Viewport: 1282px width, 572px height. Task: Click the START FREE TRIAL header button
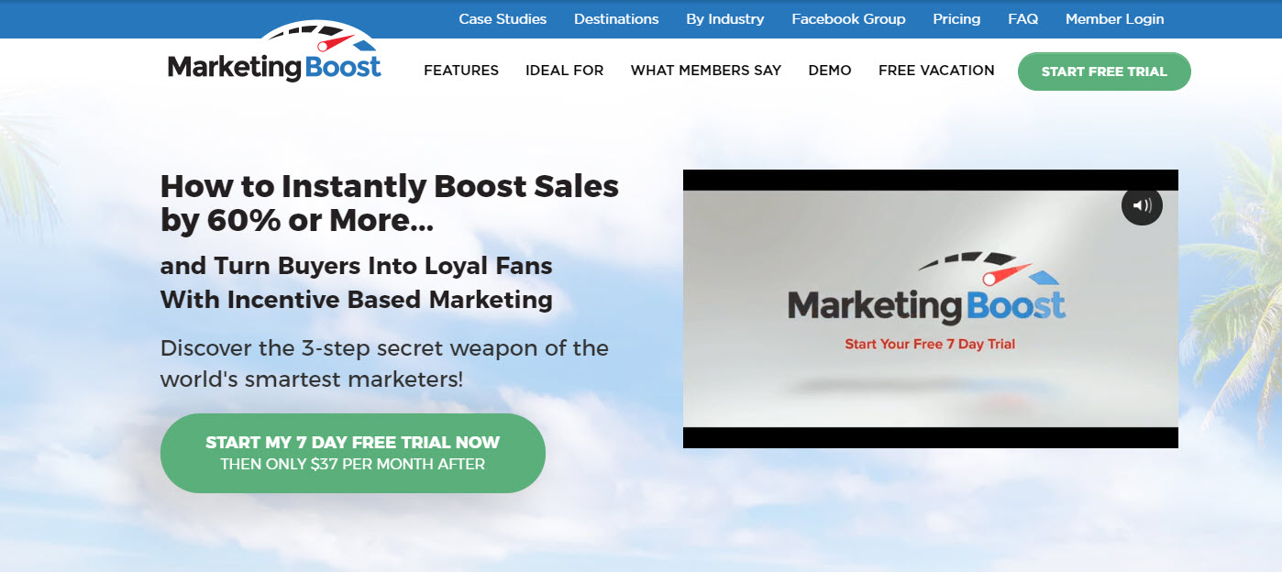click(x=1104, y=71)
